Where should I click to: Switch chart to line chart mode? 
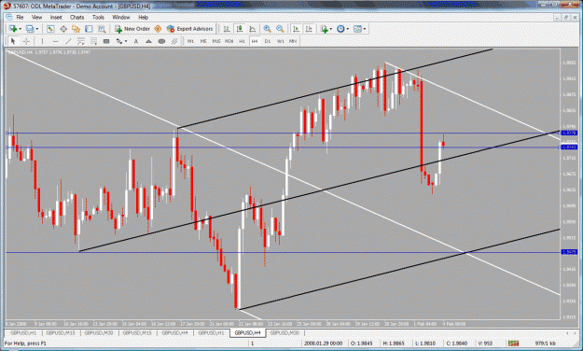point(253,29)
